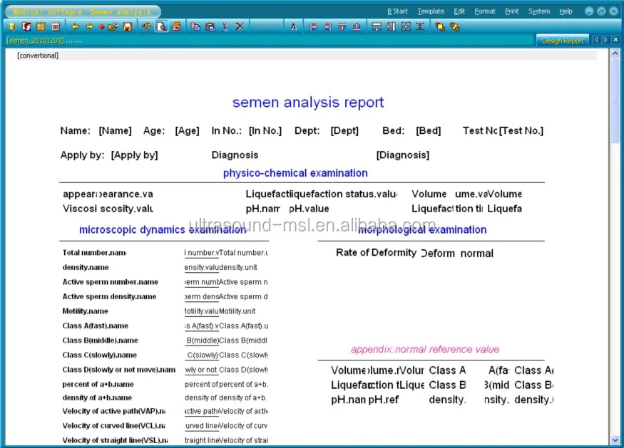This screenshot has width=624, height=448.
Task: Switch to the Design Report tab
Action: pos(562,41)
